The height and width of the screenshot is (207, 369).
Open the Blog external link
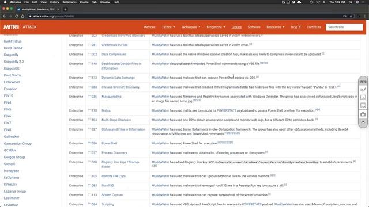[x=296, y=27]
